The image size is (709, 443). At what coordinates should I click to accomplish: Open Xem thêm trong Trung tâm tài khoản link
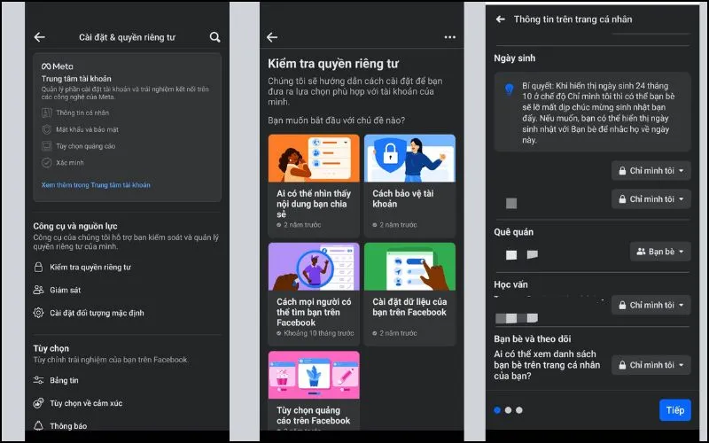pos(96,185)
